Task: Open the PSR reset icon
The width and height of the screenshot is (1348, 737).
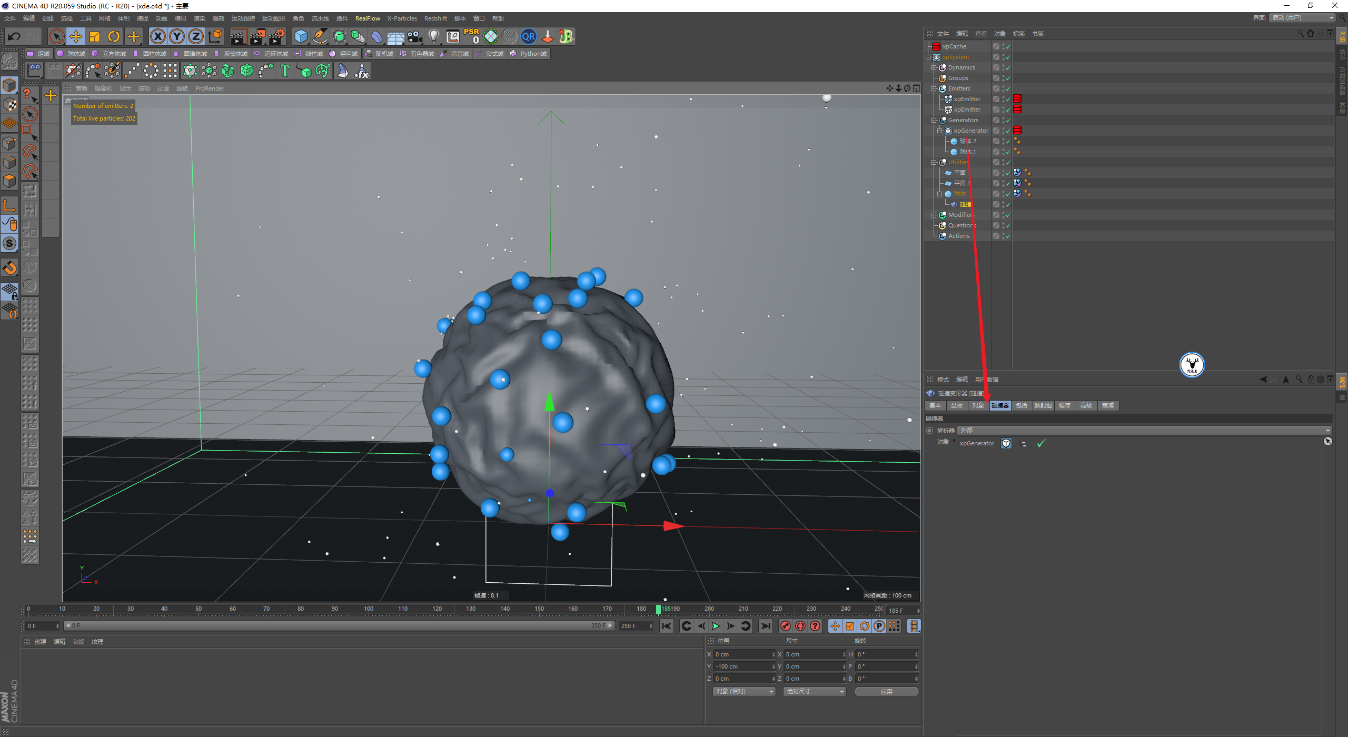Action: click(471, 36)
